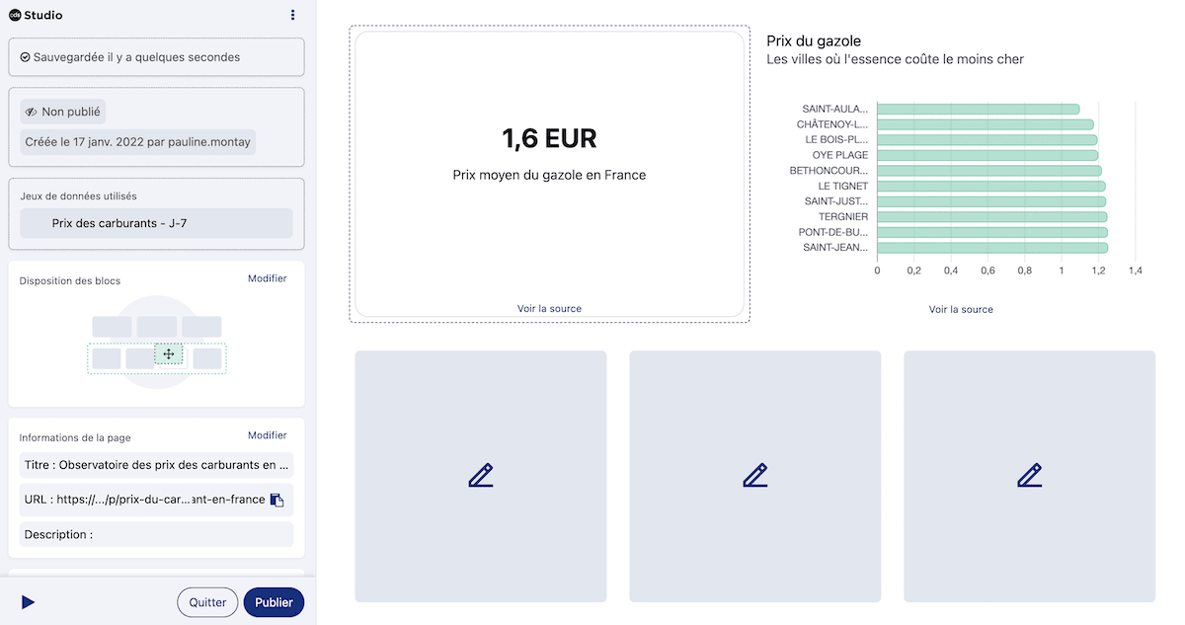This screenshot has width=1185, height=625.
Task: Select the Description field in page information
Action: (x=156, y=535)
